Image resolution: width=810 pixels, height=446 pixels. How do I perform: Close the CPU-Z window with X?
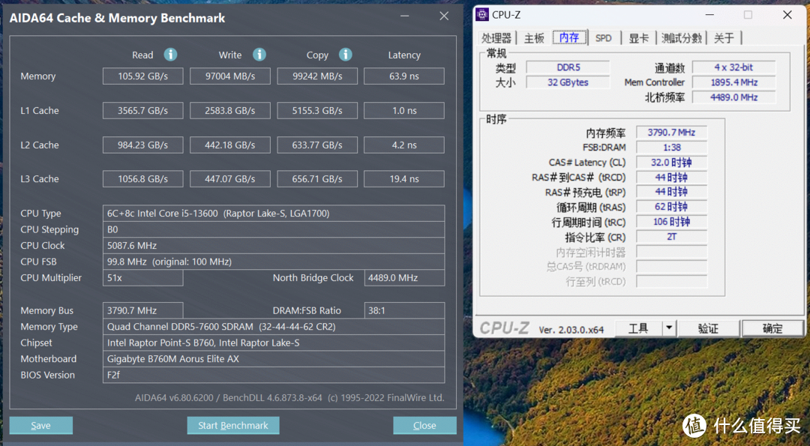click(787, 14)
